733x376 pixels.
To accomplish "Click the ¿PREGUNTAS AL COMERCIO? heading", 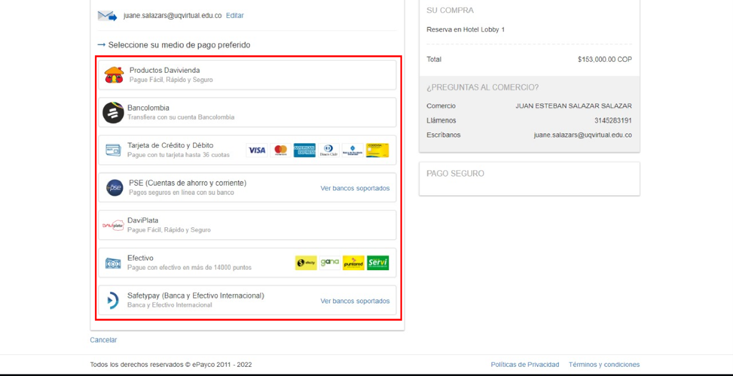I will tap(483, 87).
